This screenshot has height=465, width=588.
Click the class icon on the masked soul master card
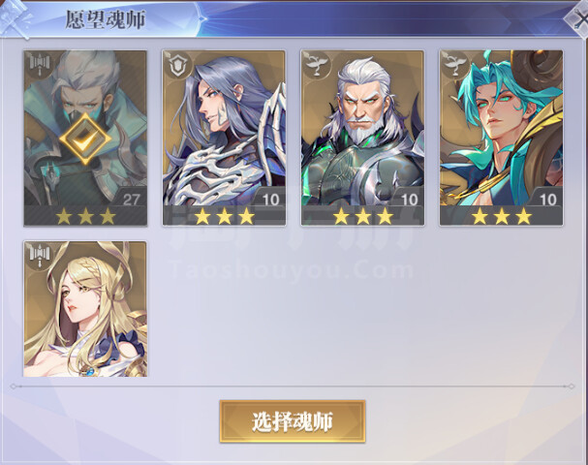(40, 65)
